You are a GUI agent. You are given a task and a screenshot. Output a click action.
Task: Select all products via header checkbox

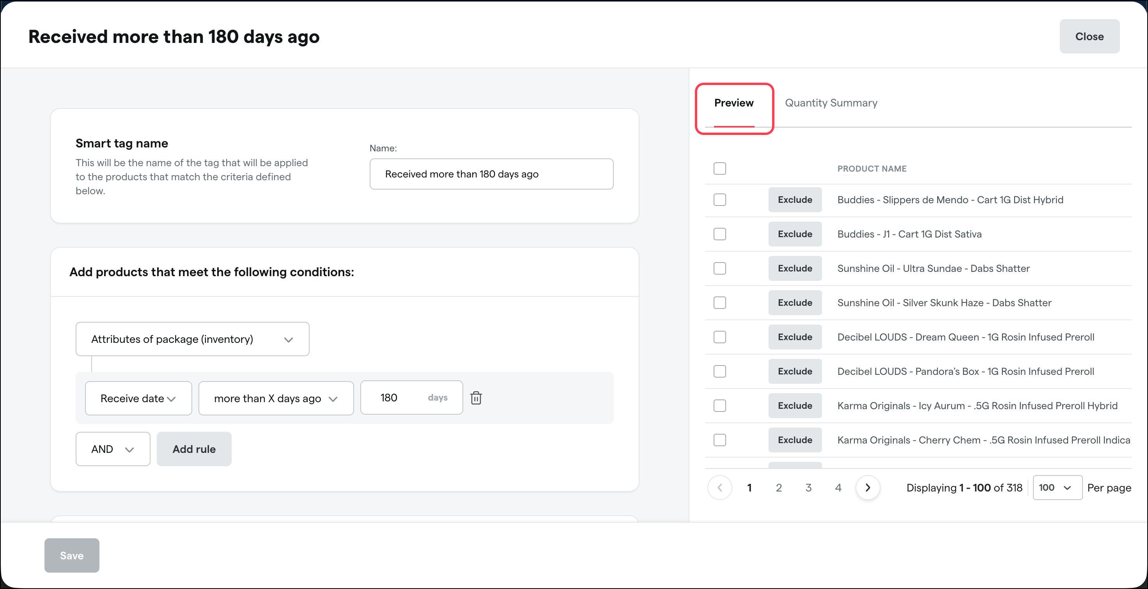click(719, 169)
